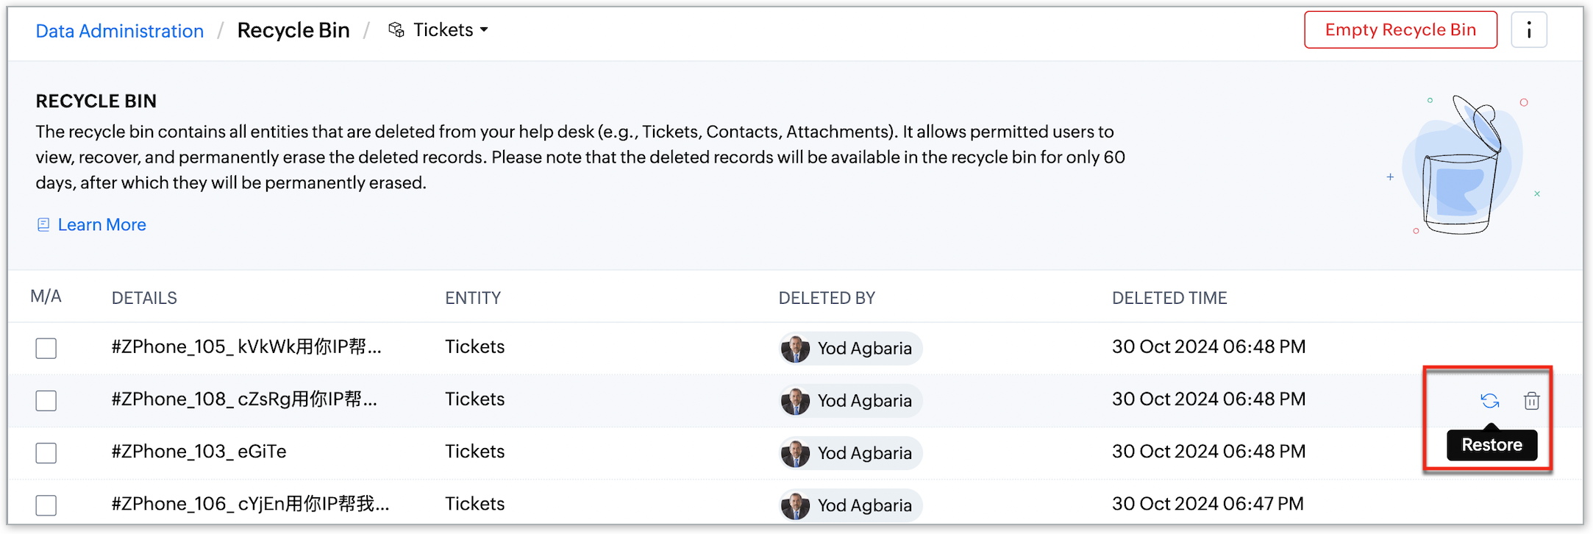This screenshot has width=1593, height=534.
Task: Open the Learn More link
Action: pos(101,225)
